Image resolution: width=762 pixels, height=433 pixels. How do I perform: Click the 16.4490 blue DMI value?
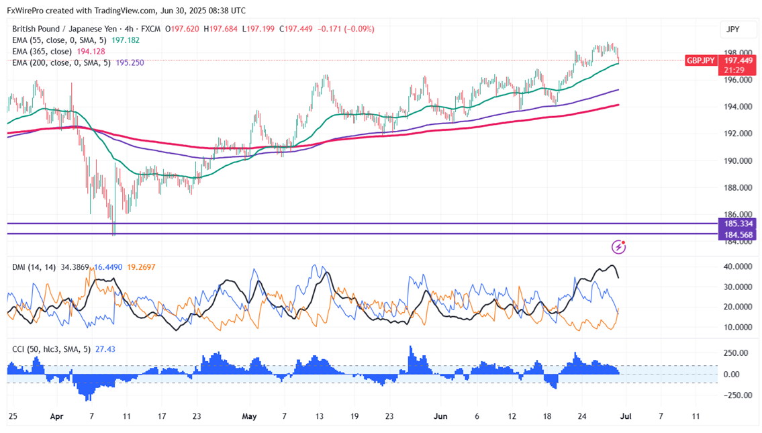(x=108, y=267)
